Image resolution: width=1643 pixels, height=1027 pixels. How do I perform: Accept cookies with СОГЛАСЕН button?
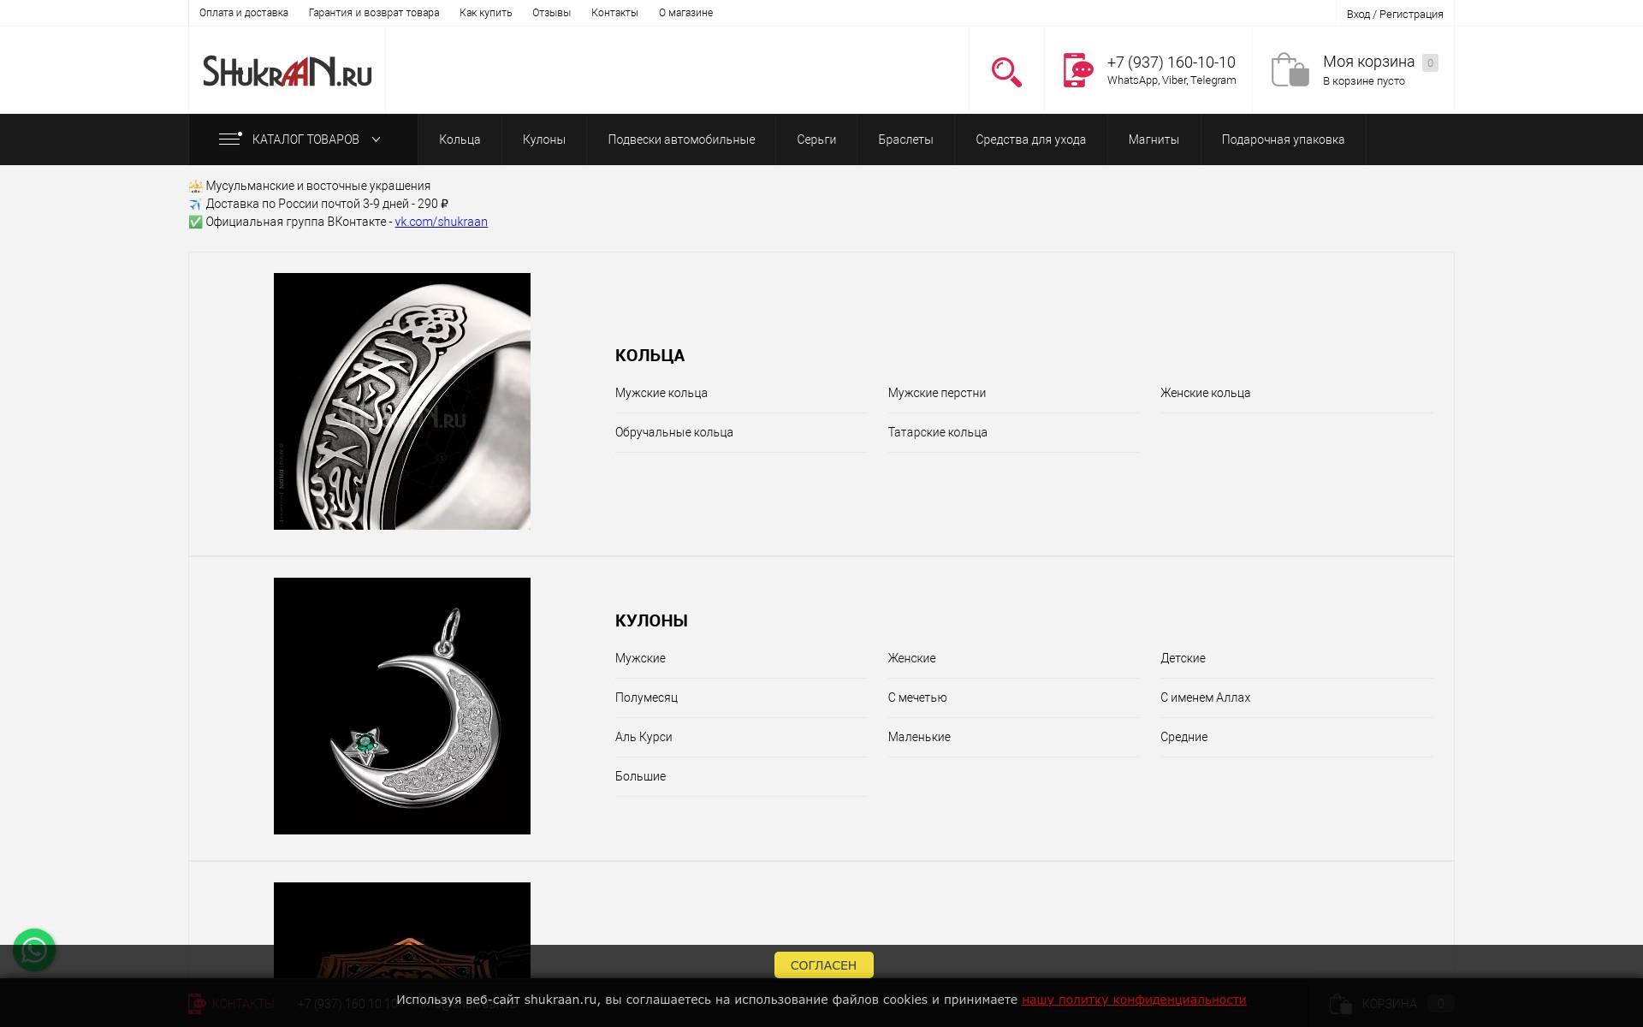(823, 965)
